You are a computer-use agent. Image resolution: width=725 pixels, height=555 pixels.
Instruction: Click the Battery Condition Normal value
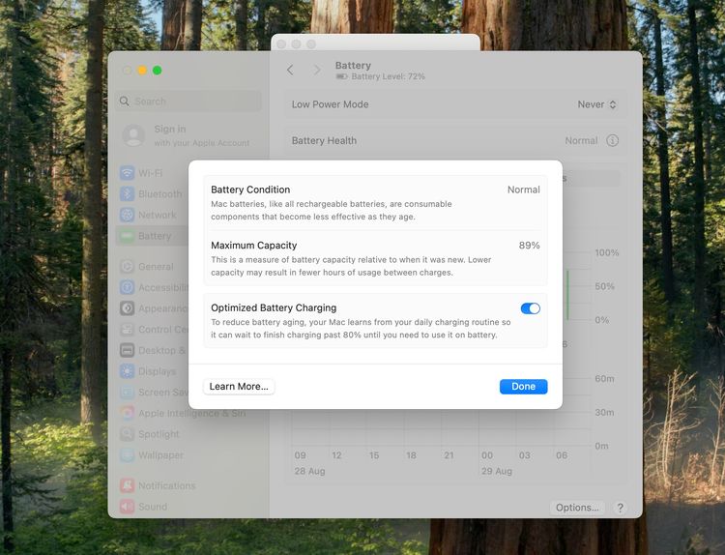[523, 190]
